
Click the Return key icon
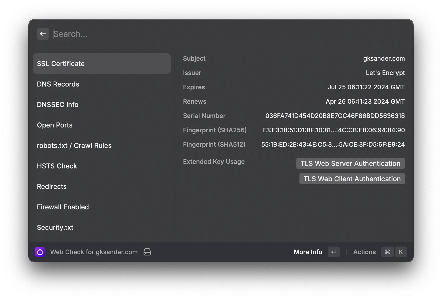coord(334,252)
